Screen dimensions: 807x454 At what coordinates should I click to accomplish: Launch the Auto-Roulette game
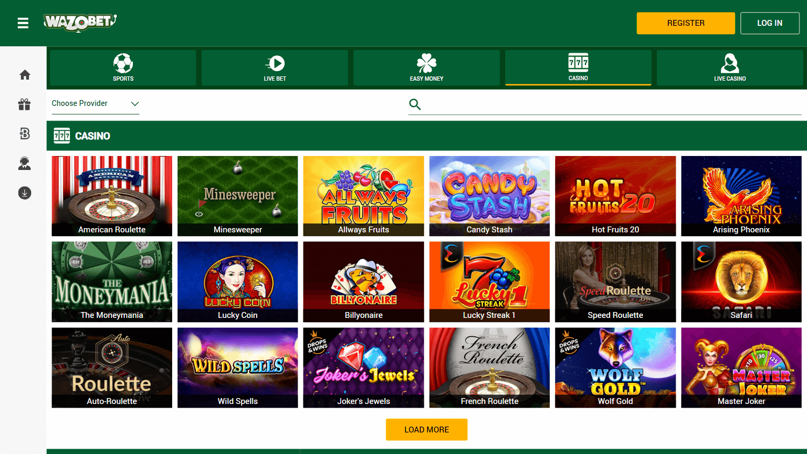[112, 368]
